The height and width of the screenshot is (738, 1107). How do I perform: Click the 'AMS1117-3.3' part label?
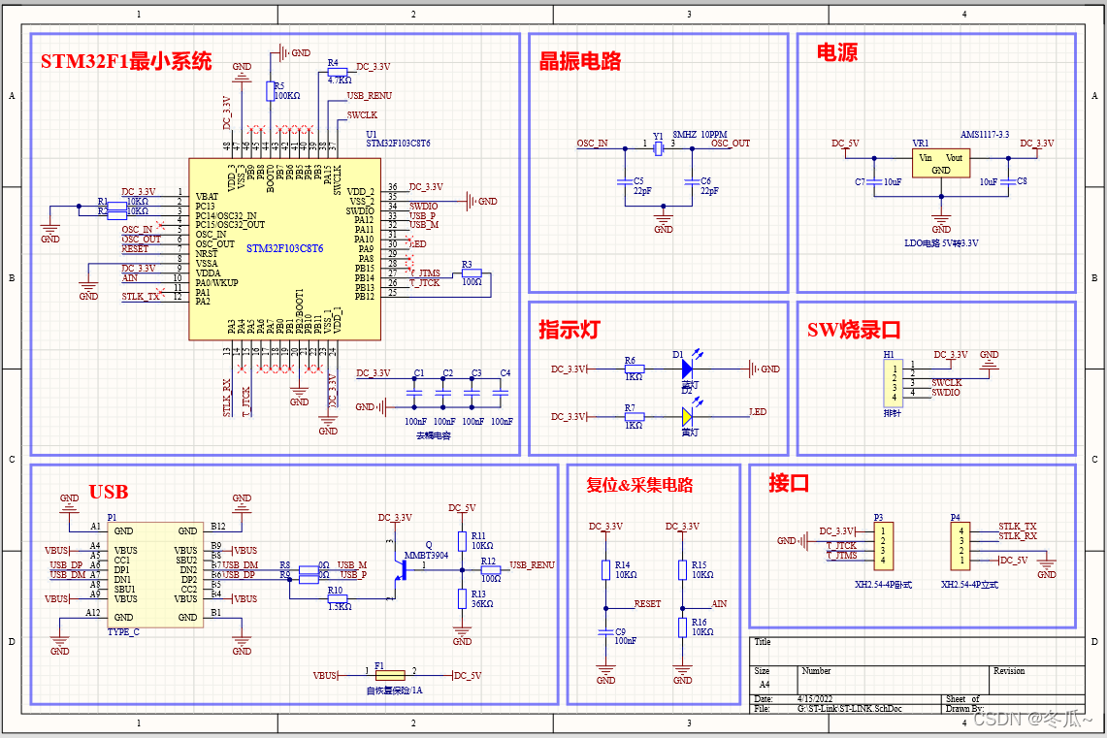point(984,134)
